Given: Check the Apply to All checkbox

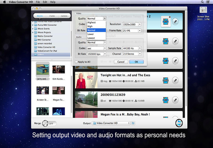Looking at the screenshot, I should pos(76,62).
